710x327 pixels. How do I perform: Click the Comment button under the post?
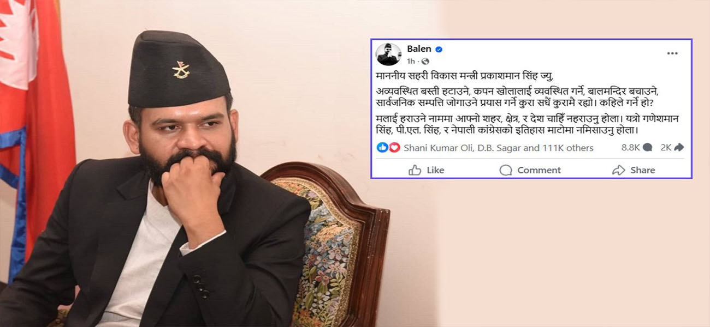point(530,170)
